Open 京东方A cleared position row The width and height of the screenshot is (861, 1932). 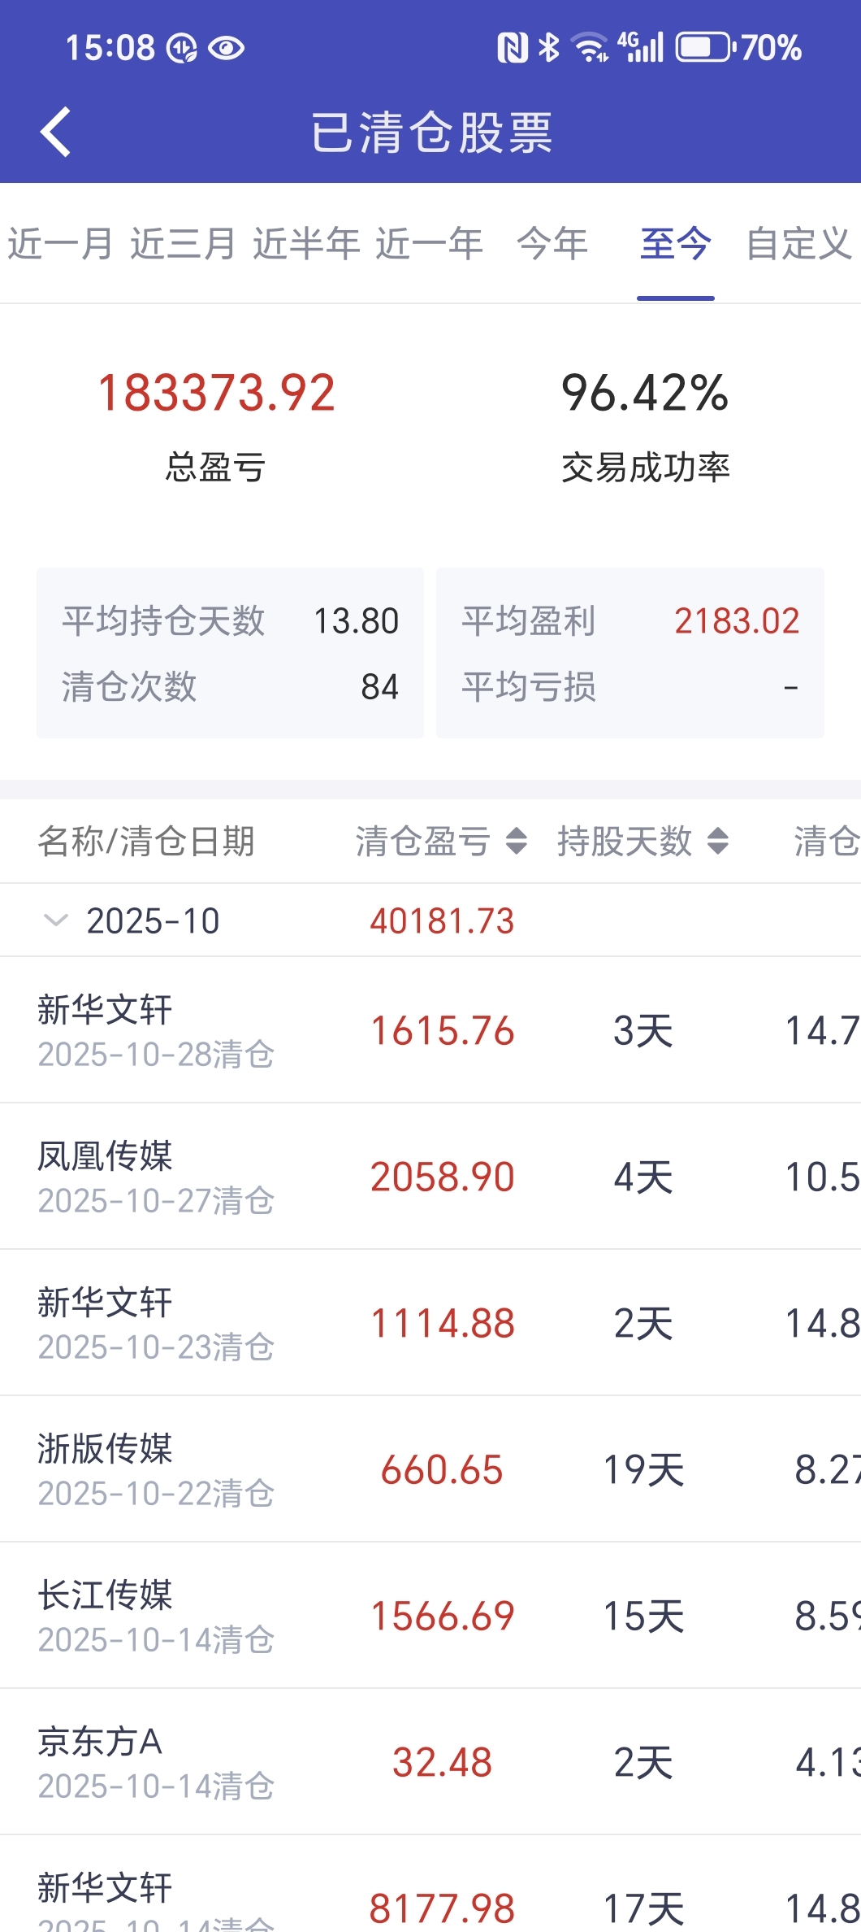(430, 1762)
